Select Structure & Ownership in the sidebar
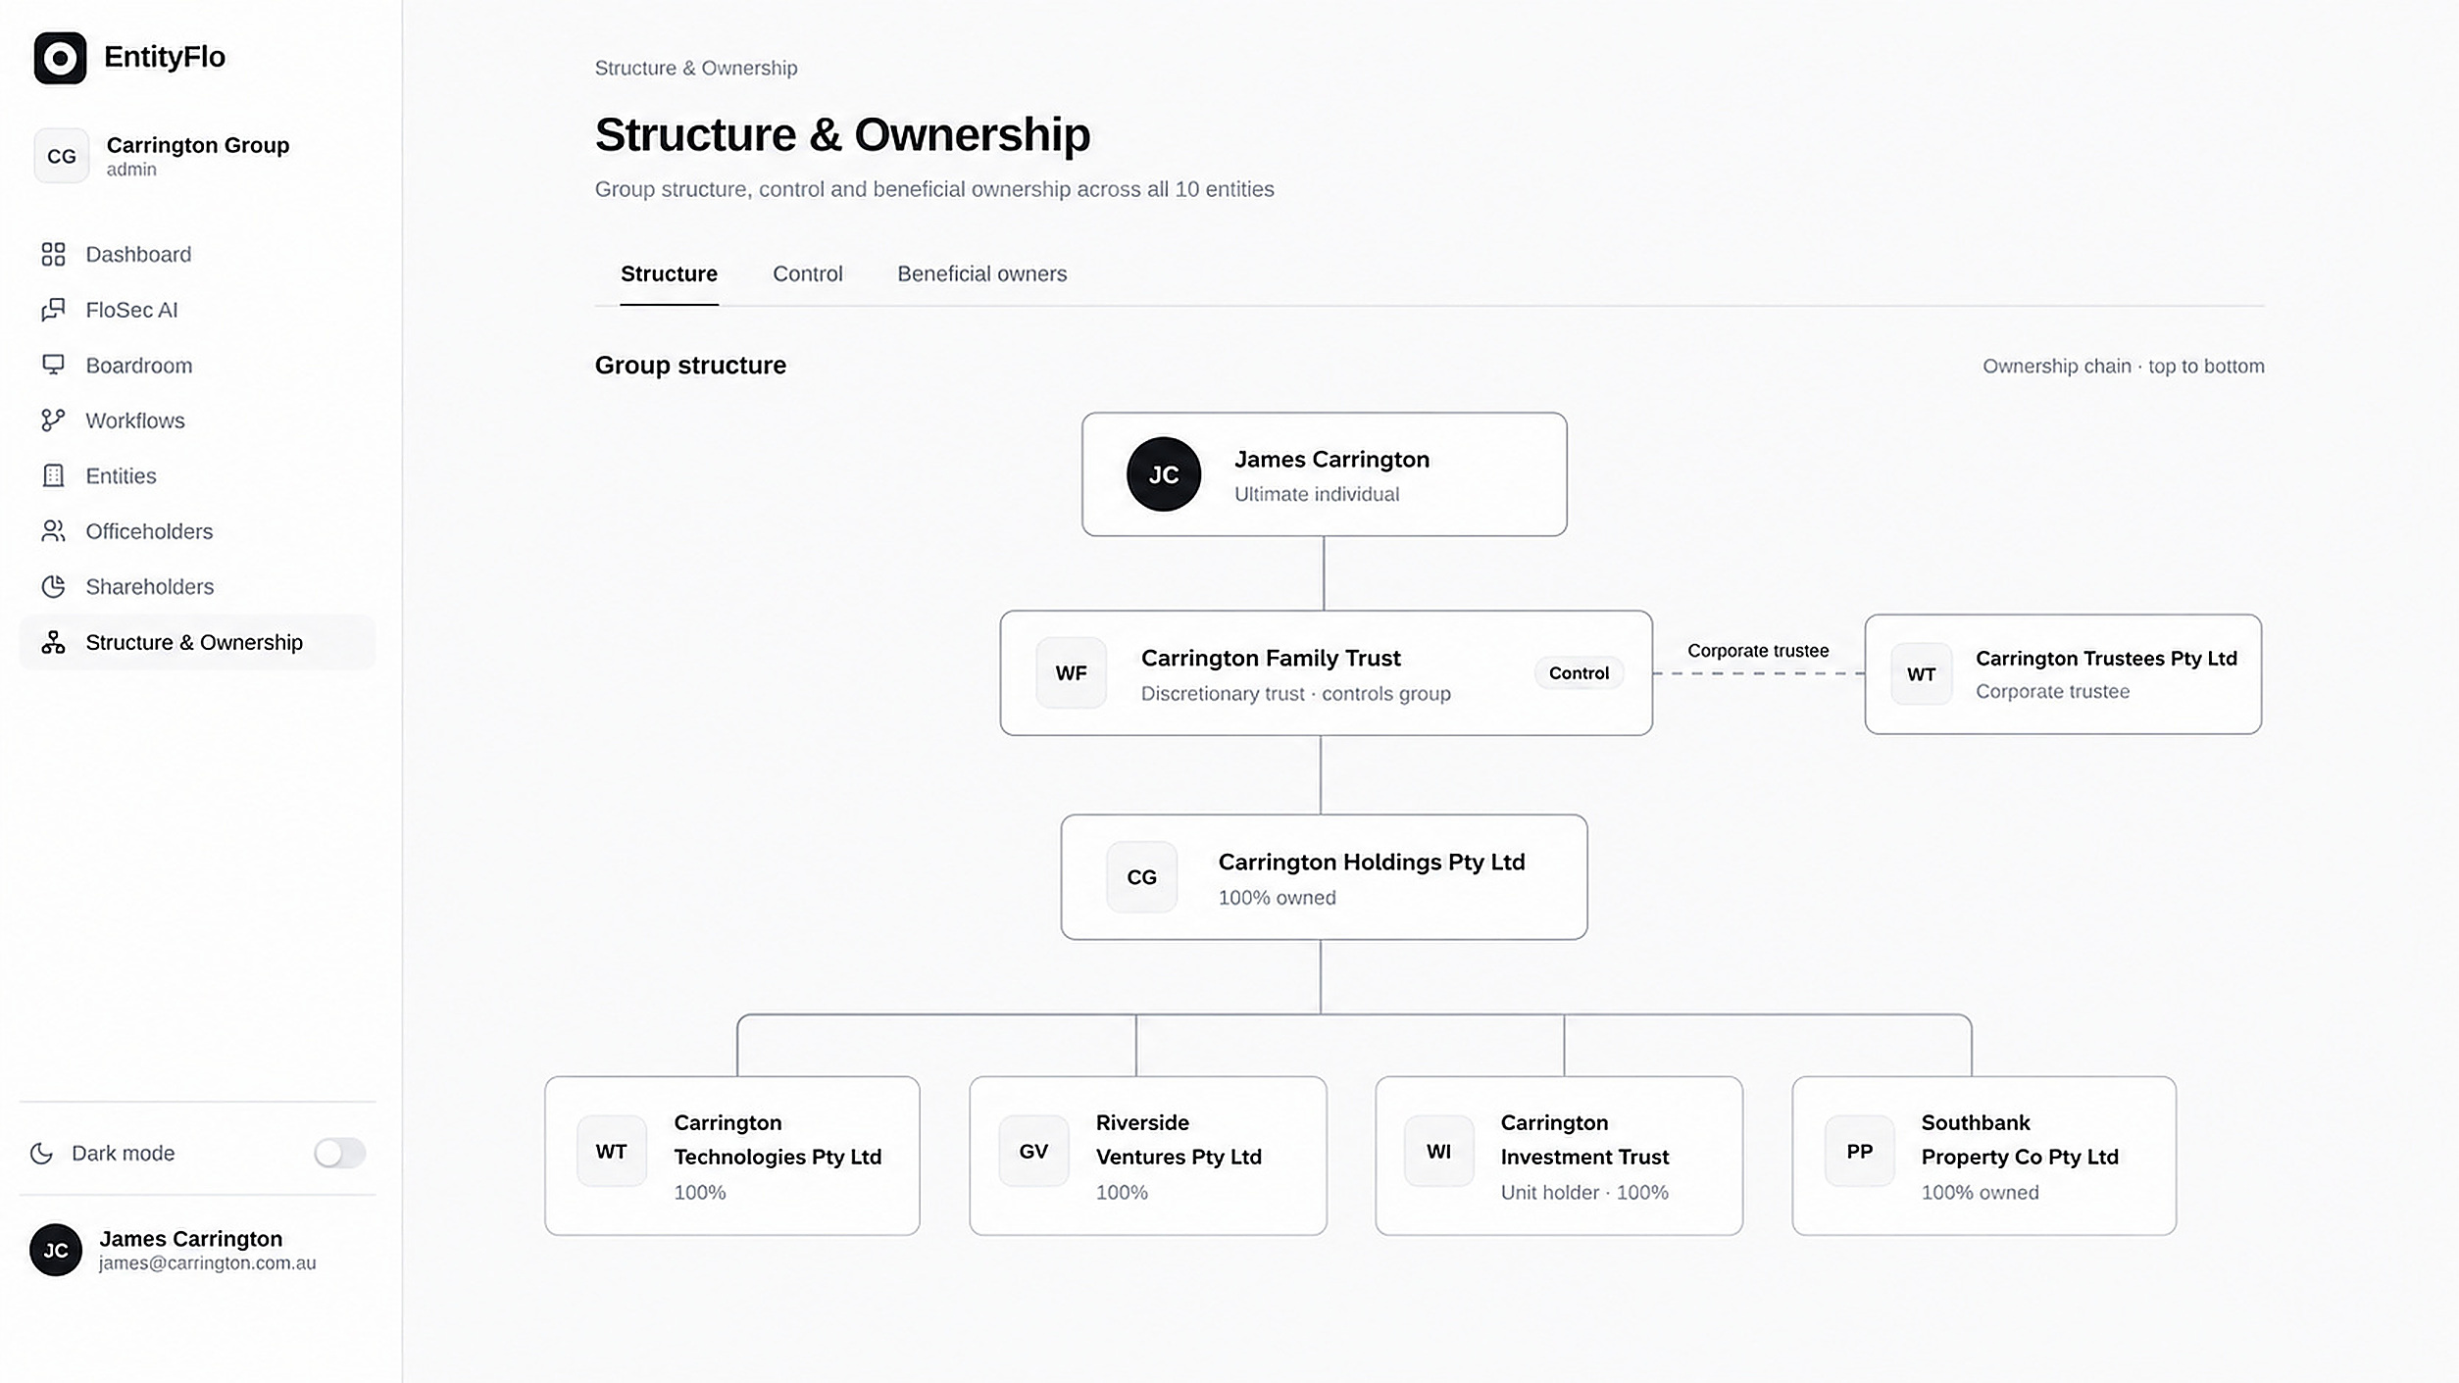The height and width of the screenshot is (1383, 2459). [x=197, y=642]
